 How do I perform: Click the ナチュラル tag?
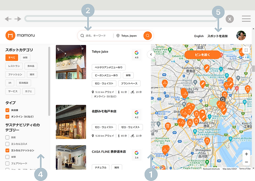pyautogui.click(x=101, y=167)
